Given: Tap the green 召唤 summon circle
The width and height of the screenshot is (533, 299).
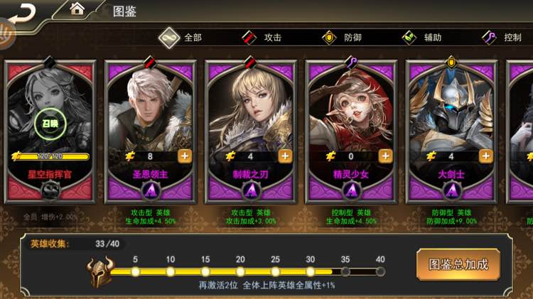Looking at the screenshot, I should (50, 124).
